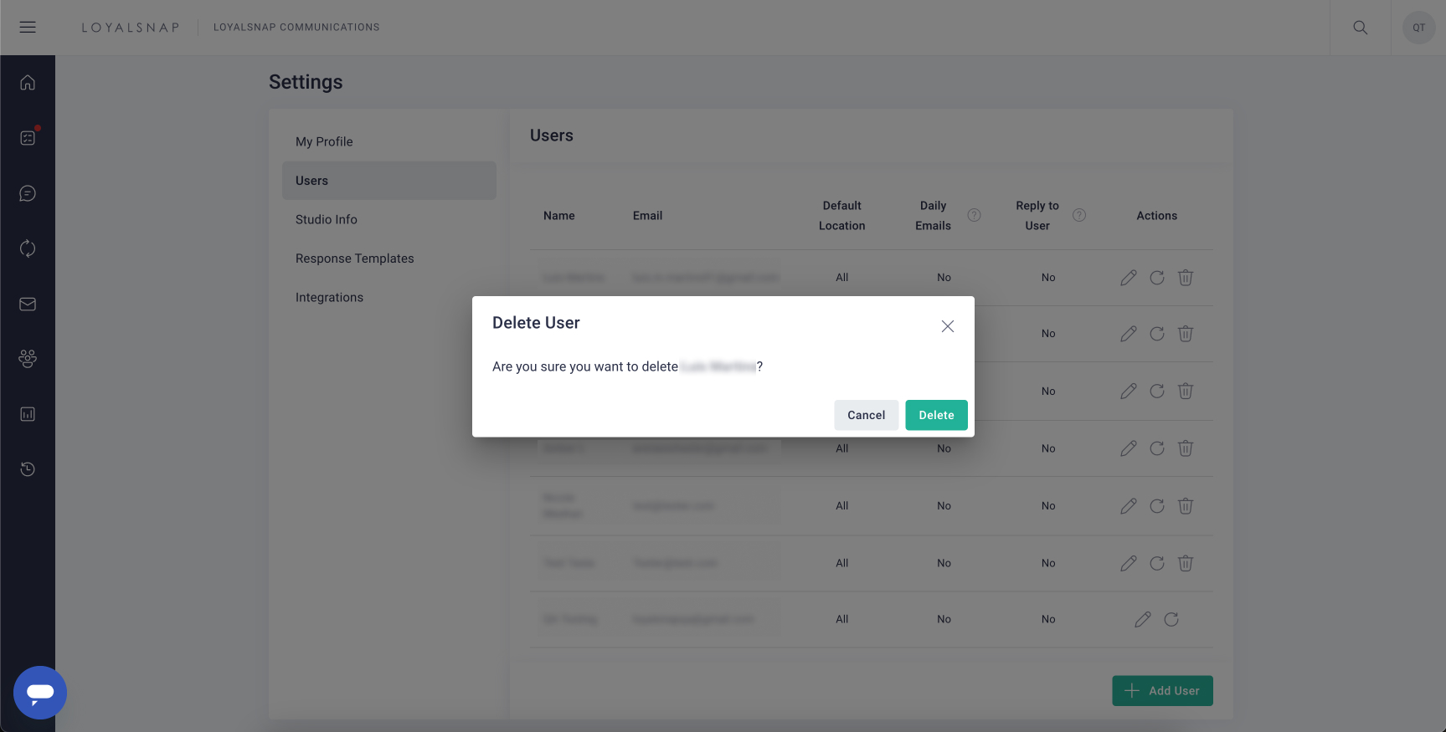
Task: Show help tooltip for Reply to User column
Action: tap(1079, 215)
